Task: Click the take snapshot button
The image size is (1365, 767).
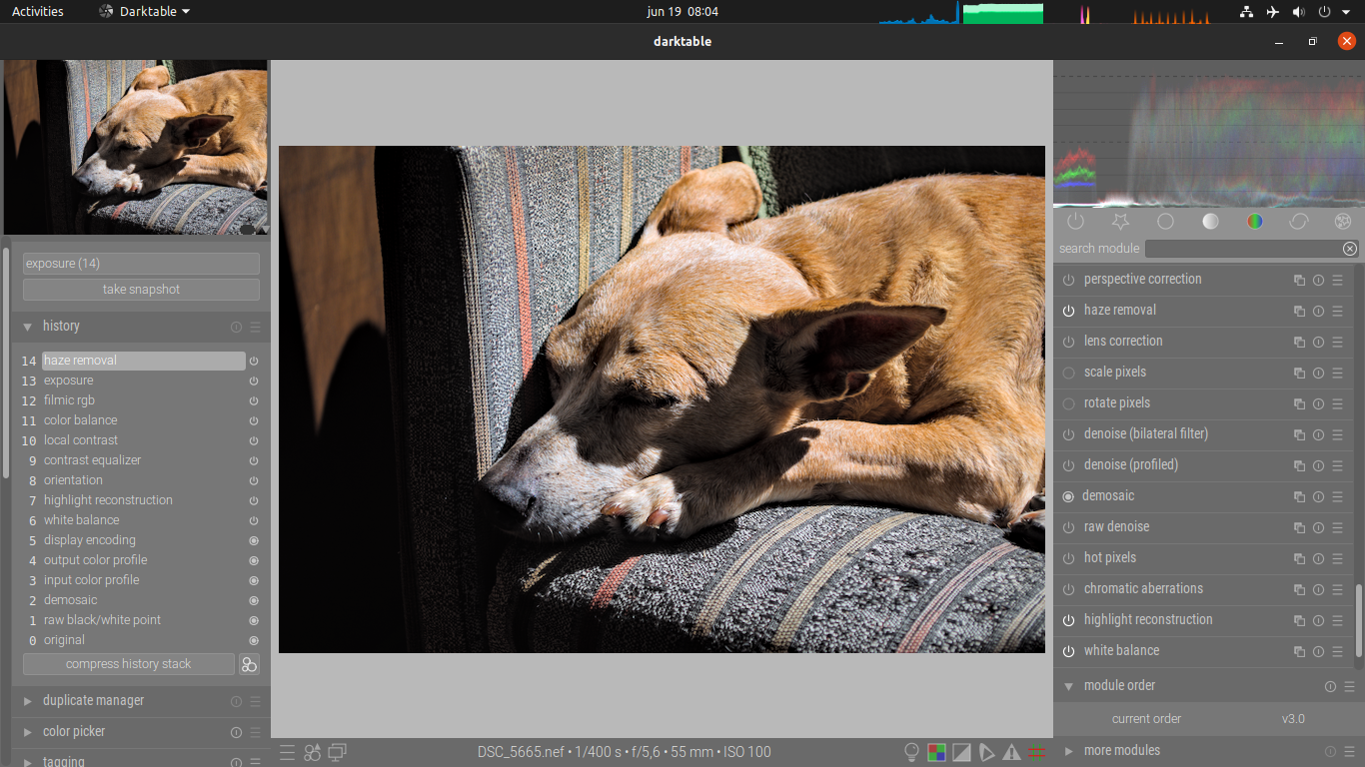Action: point(141,290)
